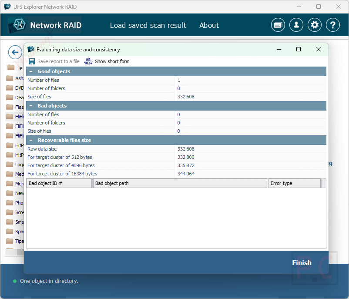Open the settings gear icon
Image resolution: width=349 pixels, height=299 pixels.
314,25
